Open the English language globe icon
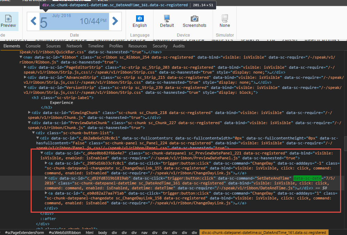347x235 pixels. (x=140, y=18)
